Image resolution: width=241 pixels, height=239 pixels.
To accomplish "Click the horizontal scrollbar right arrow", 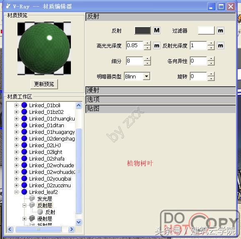I will [x=71, y=229].
